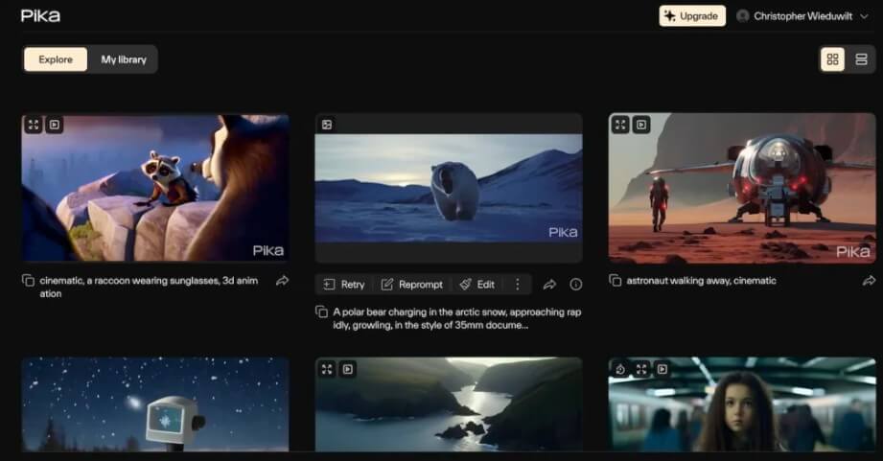This screenshot has height=461, width=883.
Task: Click the 'astronaut walking away, cinematic' text
Action: 701,280
